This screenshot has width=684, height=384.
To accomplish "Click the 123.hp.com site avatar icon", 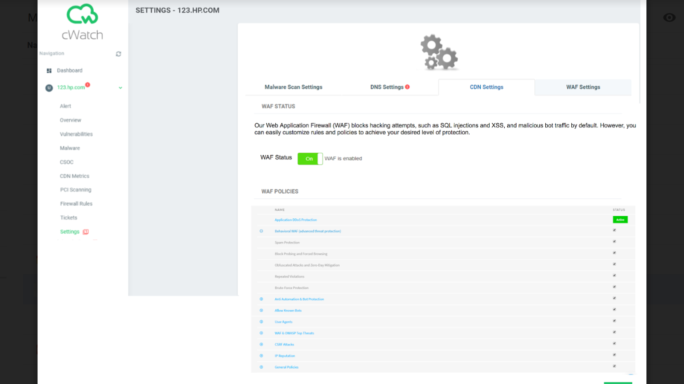I will point(49,87).
